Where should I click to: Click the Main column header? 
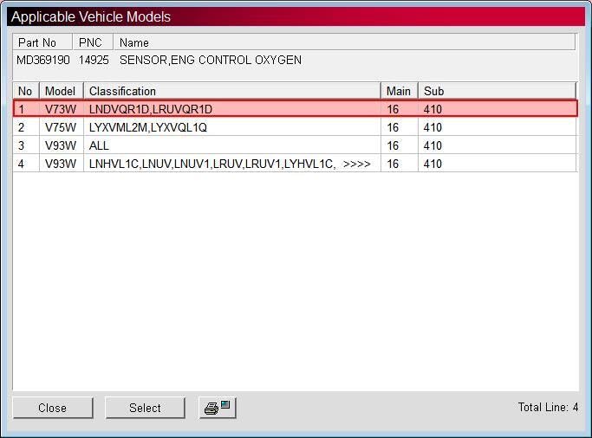click(x=399, y=91)
